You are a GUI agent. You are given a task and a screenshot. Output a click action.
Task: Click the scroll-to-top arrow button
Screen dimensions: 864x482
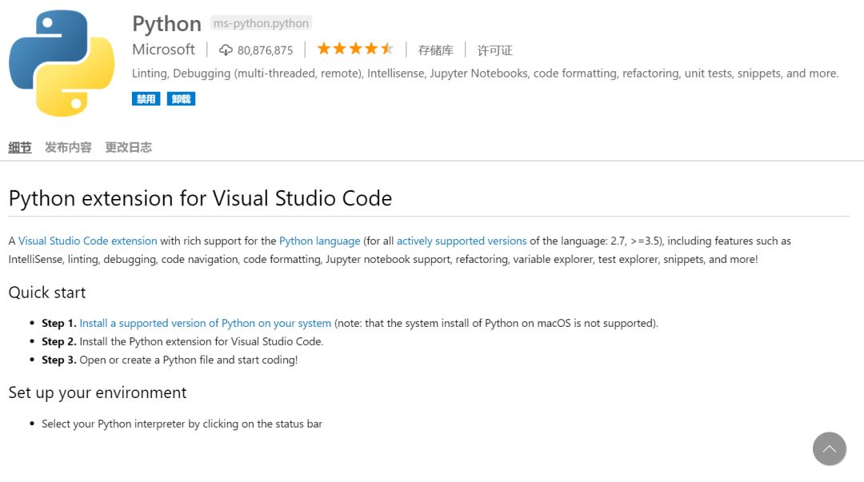click(x=829, y=448)
